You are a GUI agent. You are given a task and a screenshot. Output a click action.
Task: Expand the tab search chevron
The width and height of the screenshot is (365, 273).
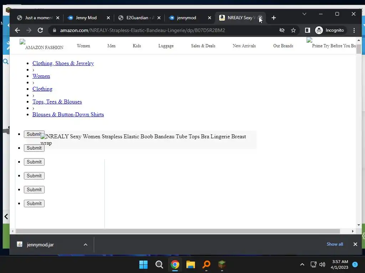304,14
